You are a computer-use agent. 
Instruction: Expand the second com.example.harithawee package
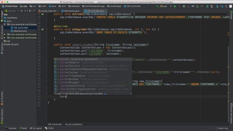tap(5, 34)
